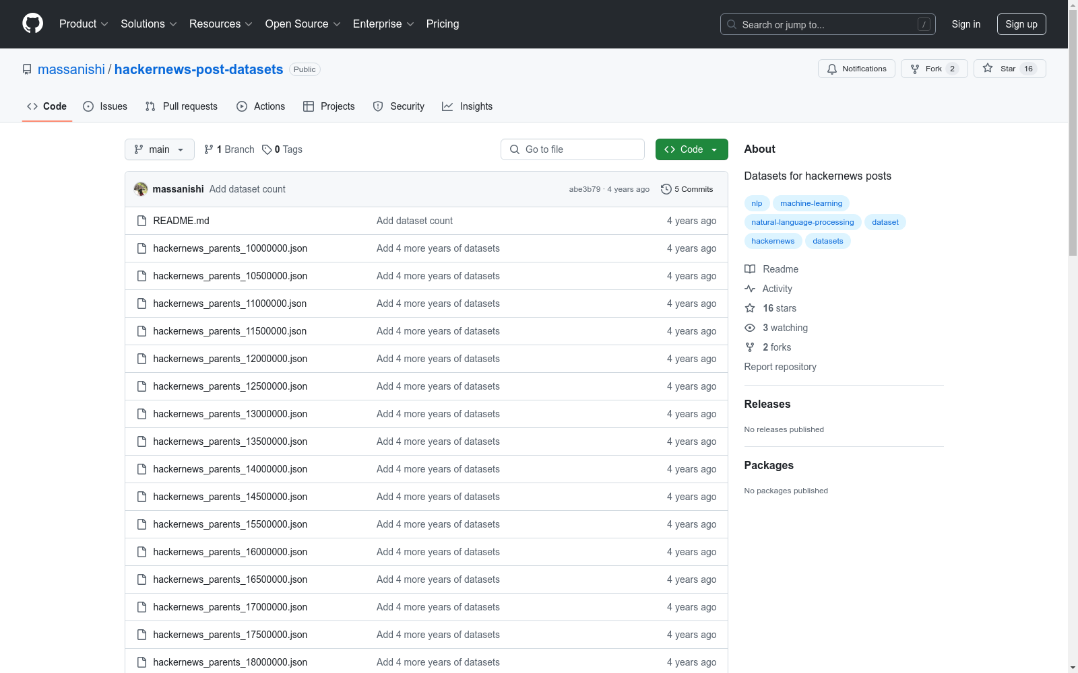This screenshot has height=673, width=1078.
Task: Open the Projects tab
Action: click(329, 106)
